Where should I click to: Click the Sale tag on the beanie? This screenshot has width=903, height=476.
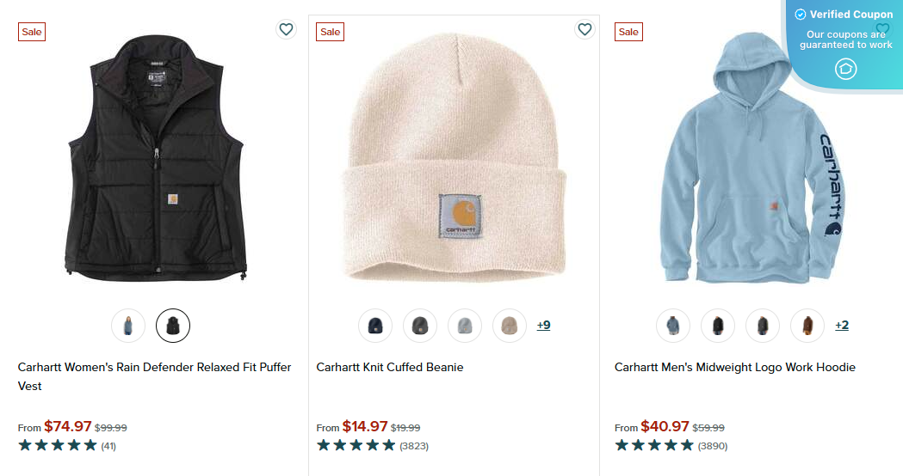331,32
